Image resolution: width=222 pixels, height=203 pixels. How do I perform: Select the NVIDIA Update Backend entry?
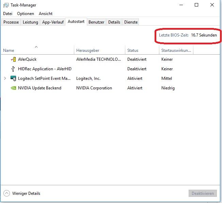pyautogui.click(x=39, y=88)
